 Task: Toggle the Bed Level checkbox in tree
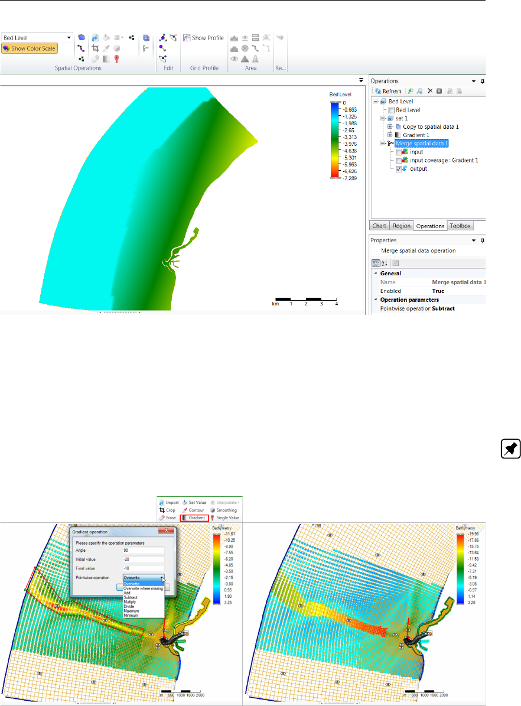pos(391,110)
